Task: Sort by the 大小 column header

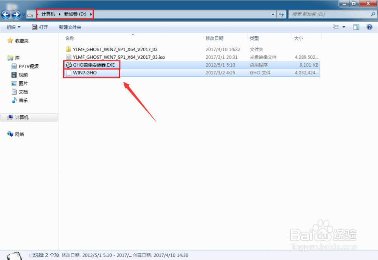Action: click(x=299, y=38)
